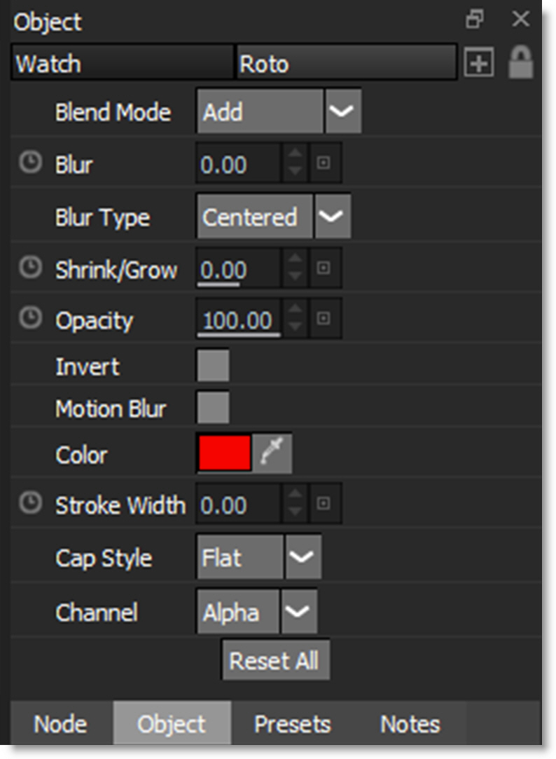This screenshot has width=556, height=759.
Task: Enable the Invert checkbox
Action: tap(213, 366)
